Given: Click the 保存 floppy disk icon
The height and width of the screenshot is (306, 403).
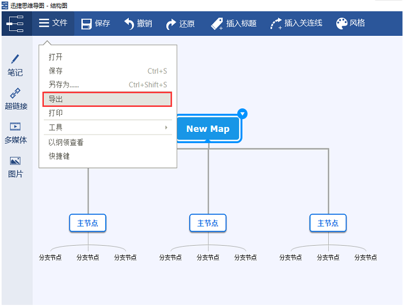Looking at the screenshot, I should click(86, 24).
